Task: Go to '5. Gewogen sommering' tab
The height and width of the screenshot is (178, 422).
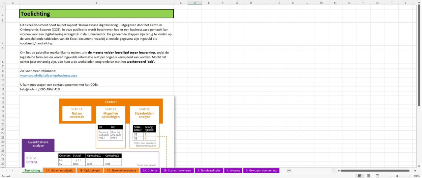Action: [x=261, y=170]
